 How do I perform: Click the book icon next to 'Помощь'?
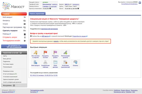(25, 34)
